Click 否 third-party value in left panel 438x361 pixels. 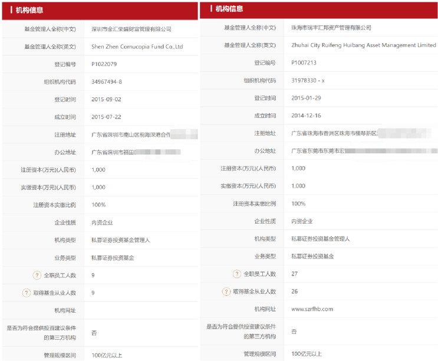click(x=94, y=333)
